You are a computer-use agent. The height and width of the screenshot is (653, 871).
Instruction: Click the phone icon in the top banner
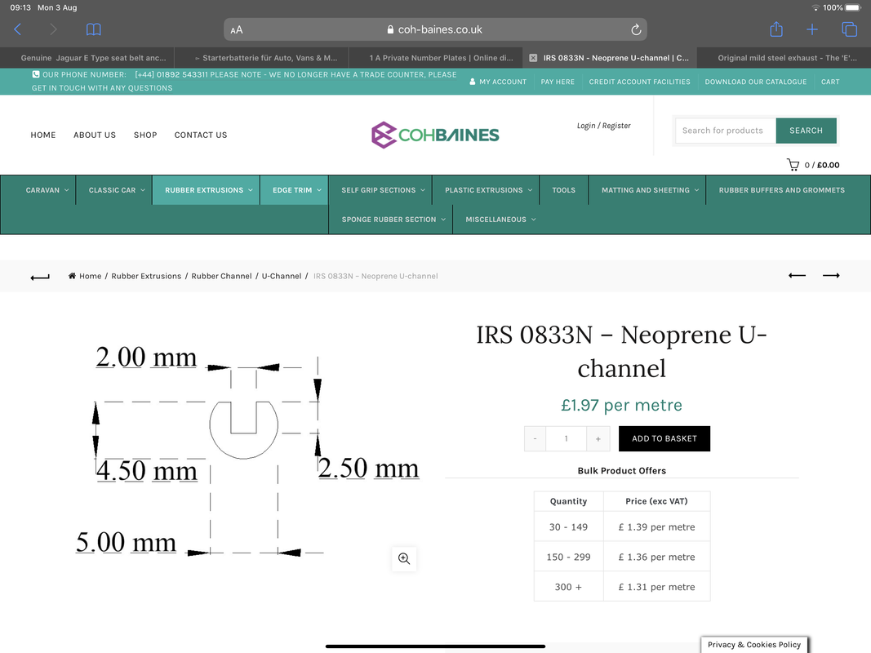click(36, 74)
